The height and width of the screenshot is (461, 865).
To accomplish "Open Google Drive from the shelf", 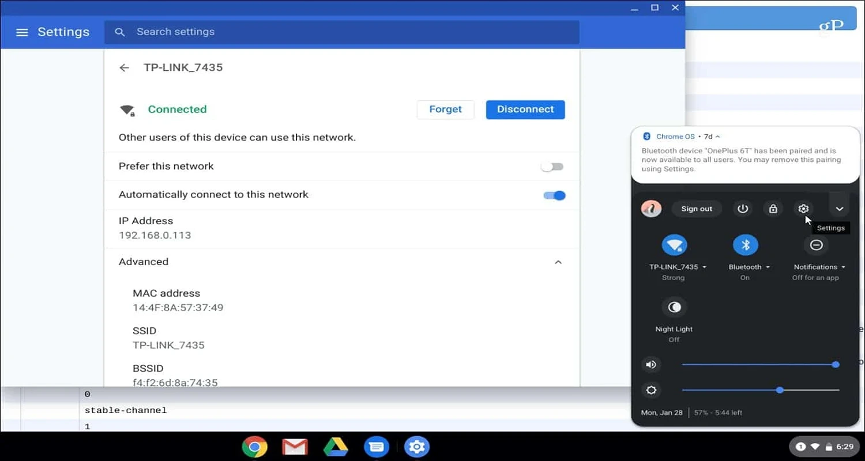I will click(335, 447).
